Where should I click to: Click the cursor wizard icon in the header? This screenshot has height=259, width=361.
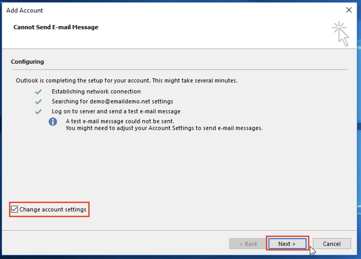point(341,34)
